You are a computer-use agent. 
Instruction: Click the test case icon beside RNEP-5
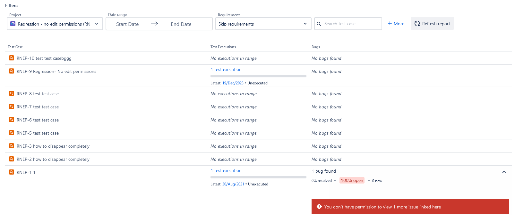click(x=12, y=133)
